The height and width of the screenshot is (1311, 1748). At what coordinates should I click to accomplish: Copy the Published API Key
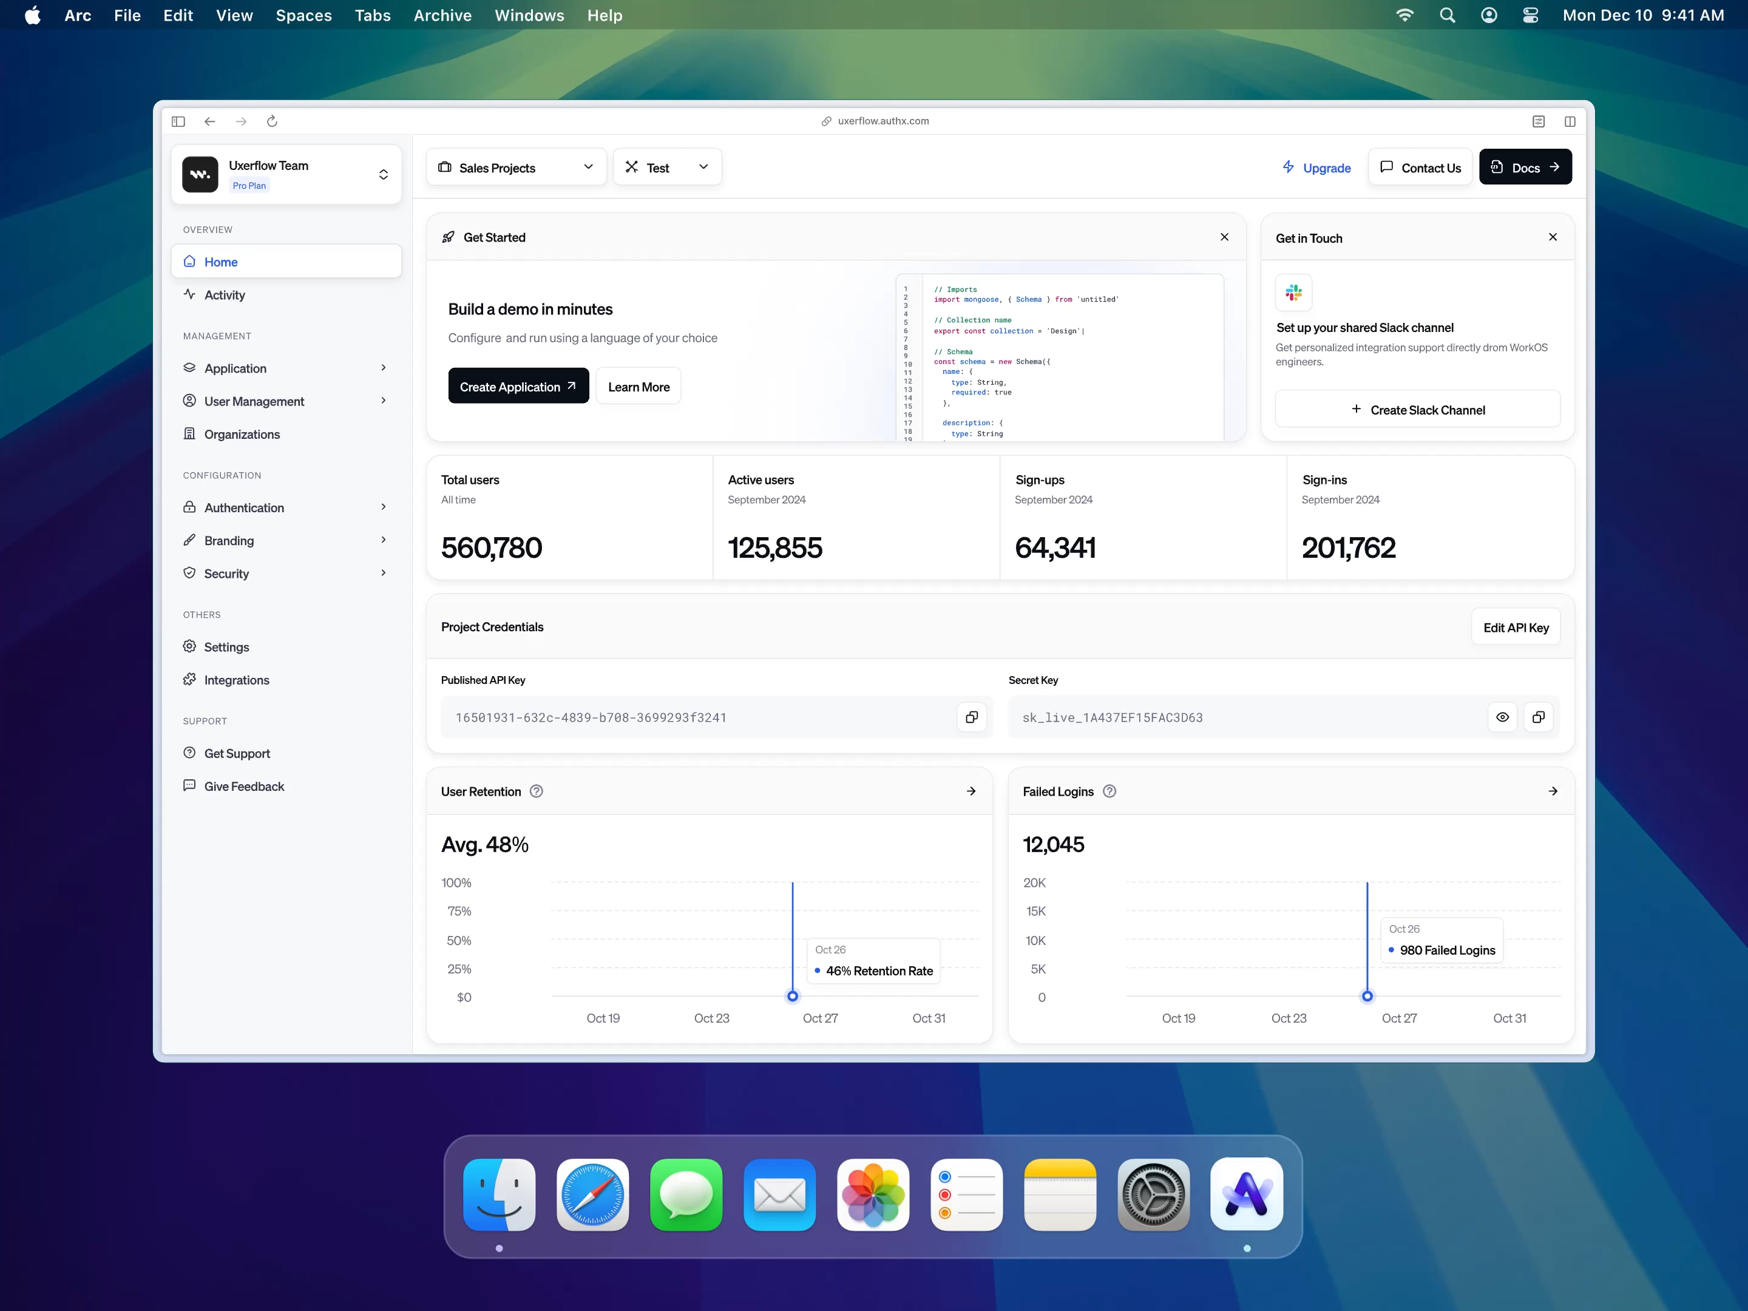point(972,717)
